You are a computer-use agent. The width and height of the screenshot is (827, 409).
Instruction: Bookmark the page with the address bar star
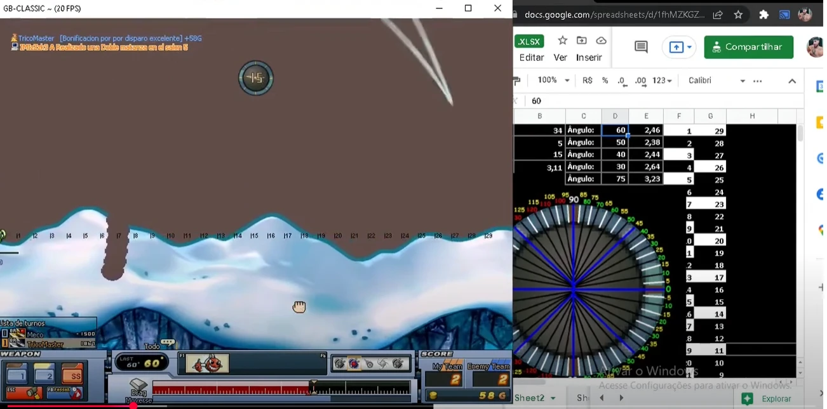pos(738,15)
